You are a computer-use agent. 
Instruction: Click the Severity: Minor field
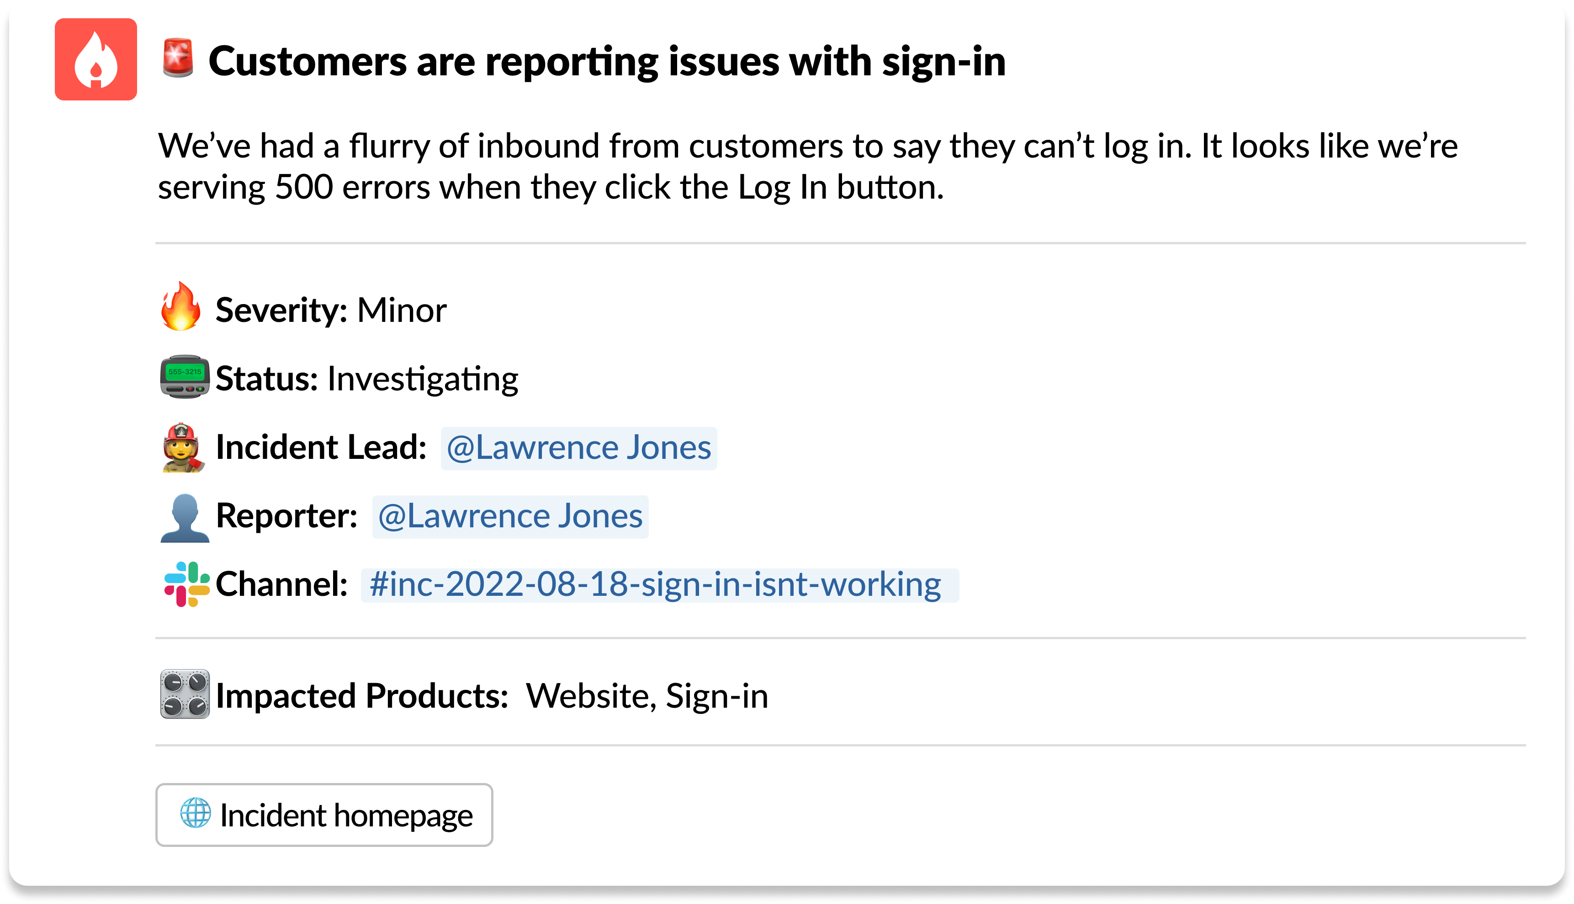330,309
